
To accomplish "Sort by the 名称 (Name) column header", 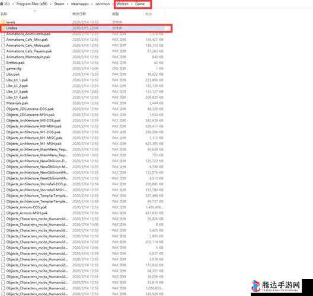I will [x=4, y=14].
